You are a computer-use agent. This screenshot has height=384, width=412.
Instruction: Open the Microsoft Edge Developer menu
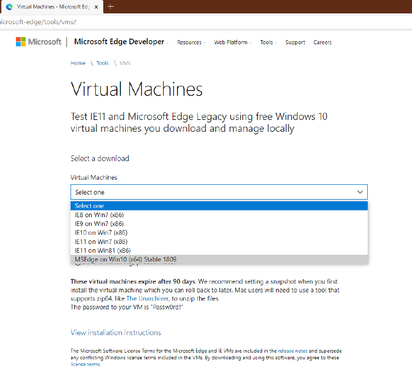122,42
